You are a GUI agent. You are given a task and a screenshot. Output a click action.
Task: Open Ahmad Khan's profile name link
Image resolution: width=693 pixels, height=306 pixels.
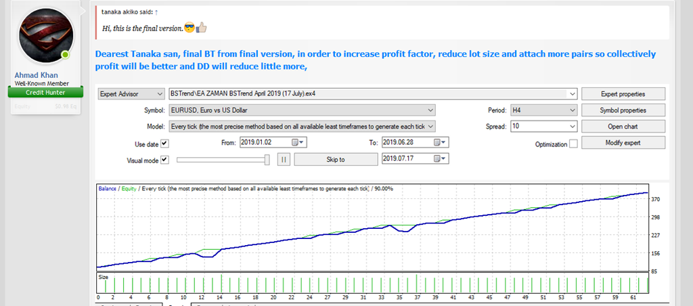click(37, 75)
